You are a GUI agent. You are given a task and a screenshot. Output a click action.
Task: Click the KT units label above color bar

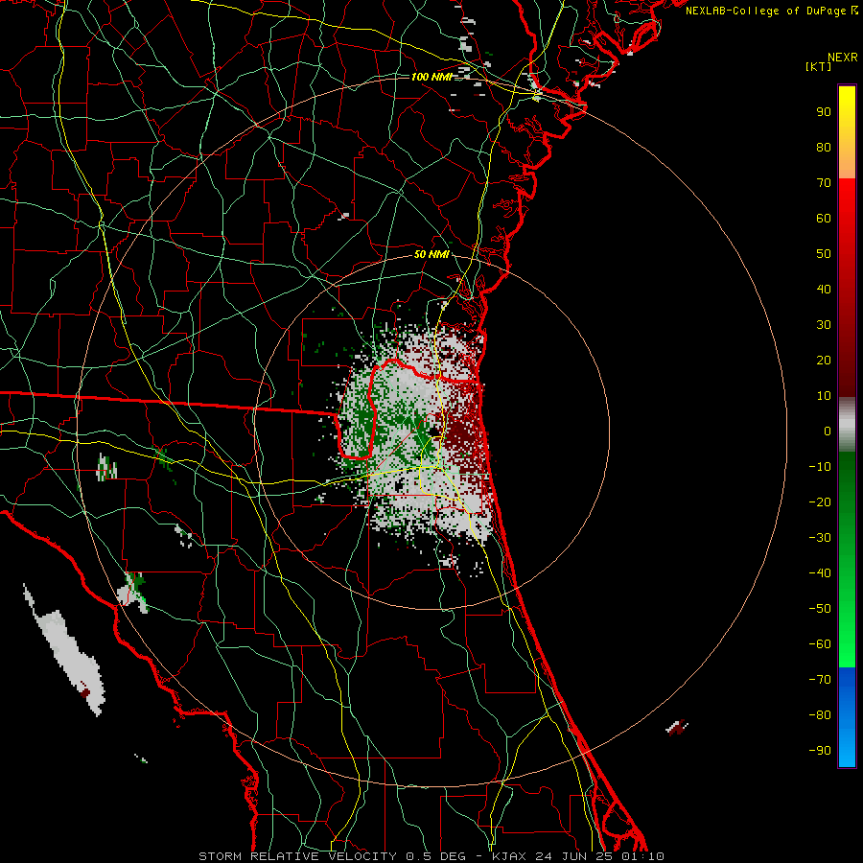coord(819,66)
